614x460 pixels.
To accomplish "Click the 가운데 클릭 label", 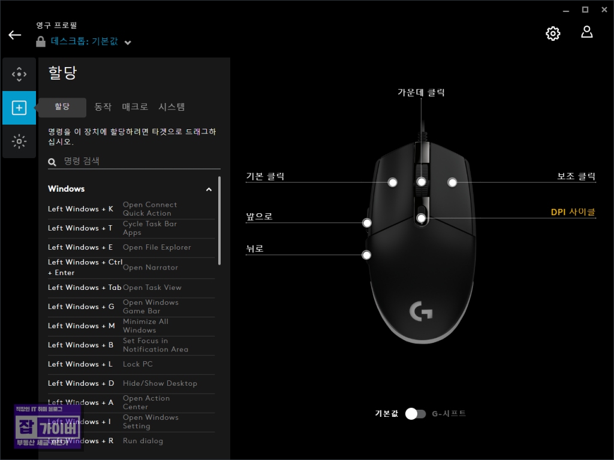I will pos(422,93).
